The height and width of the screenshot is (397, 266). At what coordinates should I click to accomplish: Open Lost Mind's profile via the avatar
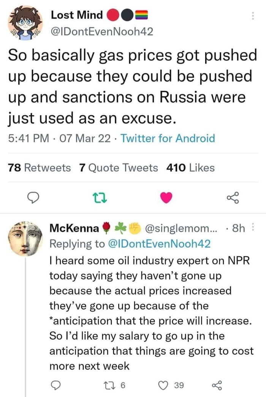(25, 22)
